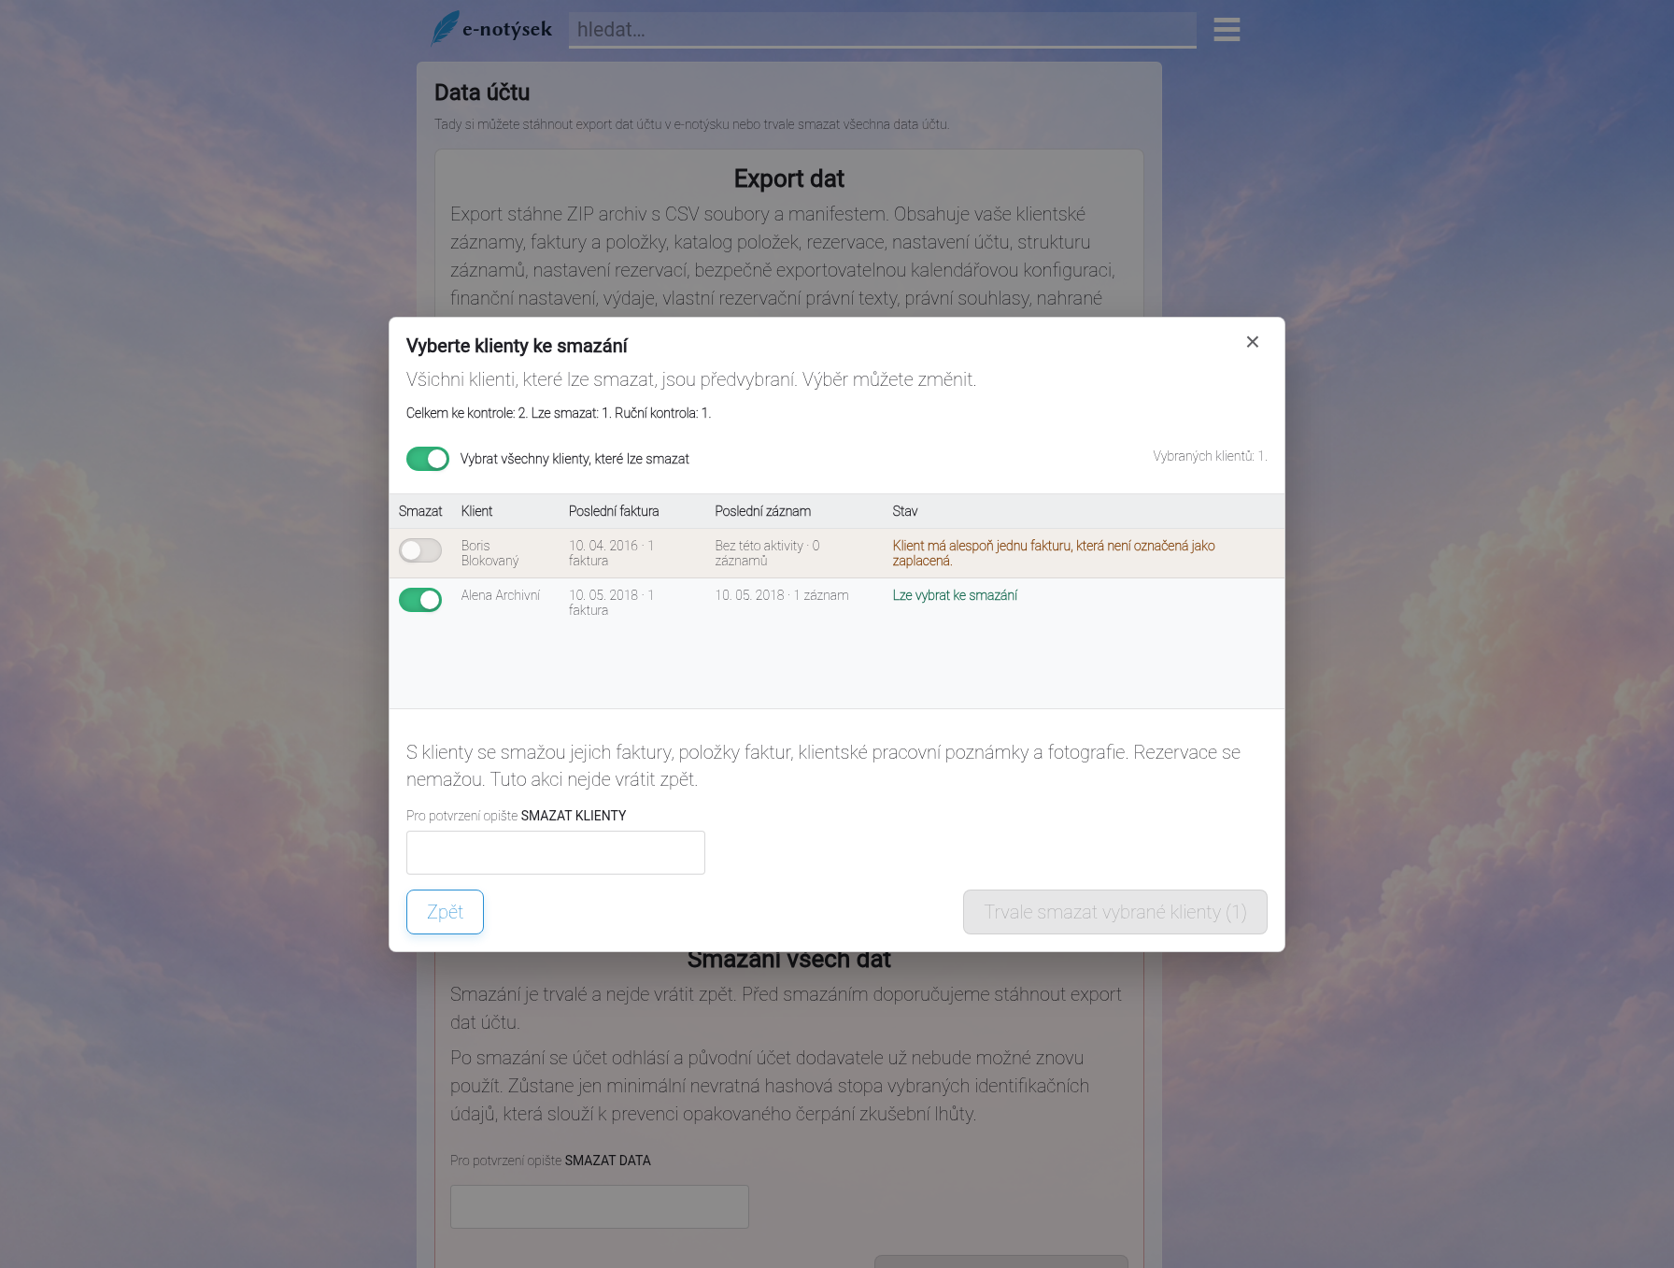Click the Poslední záznam column header
Screen dimensions: 1674x1268
click(762, 511)
